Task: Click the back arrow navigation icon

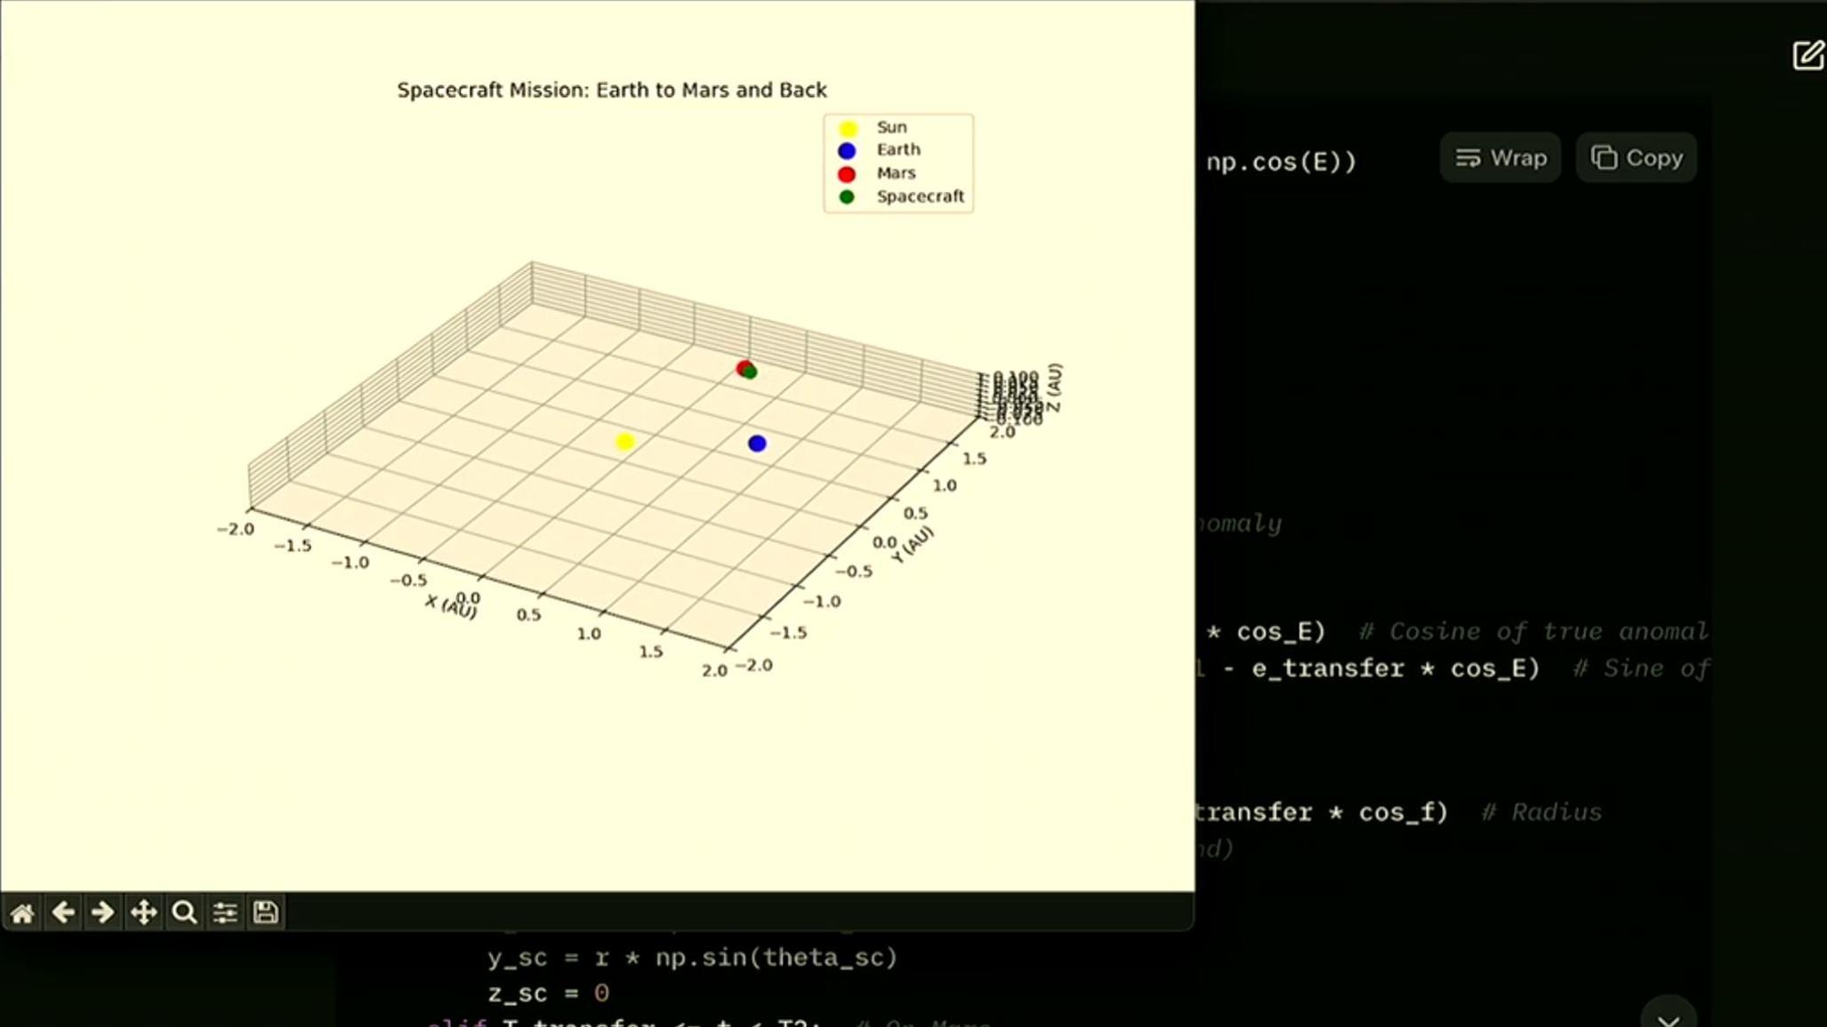Action: [63, 911]
